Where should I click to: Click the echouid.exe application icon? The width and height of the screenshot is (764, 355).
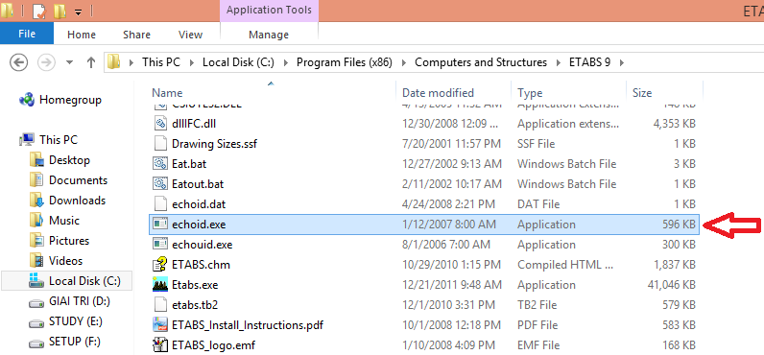pos(160,244)
